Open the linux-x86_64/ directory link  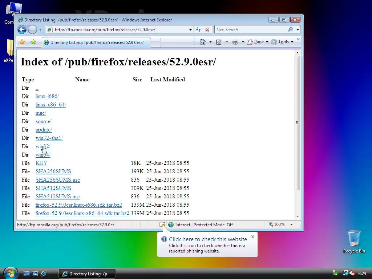click(x=51, y=105)
